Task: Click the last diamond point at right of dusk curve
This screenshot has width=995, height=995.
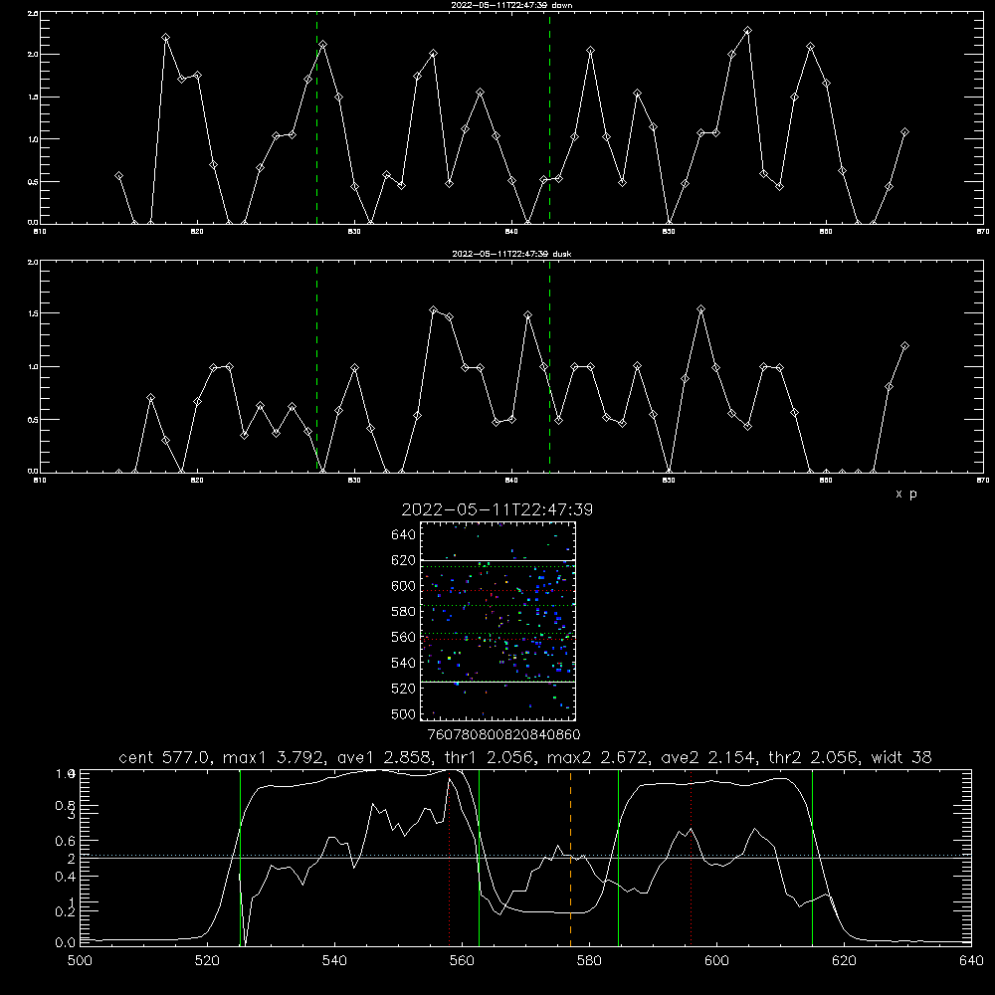Action: click(x=904, y=346)
